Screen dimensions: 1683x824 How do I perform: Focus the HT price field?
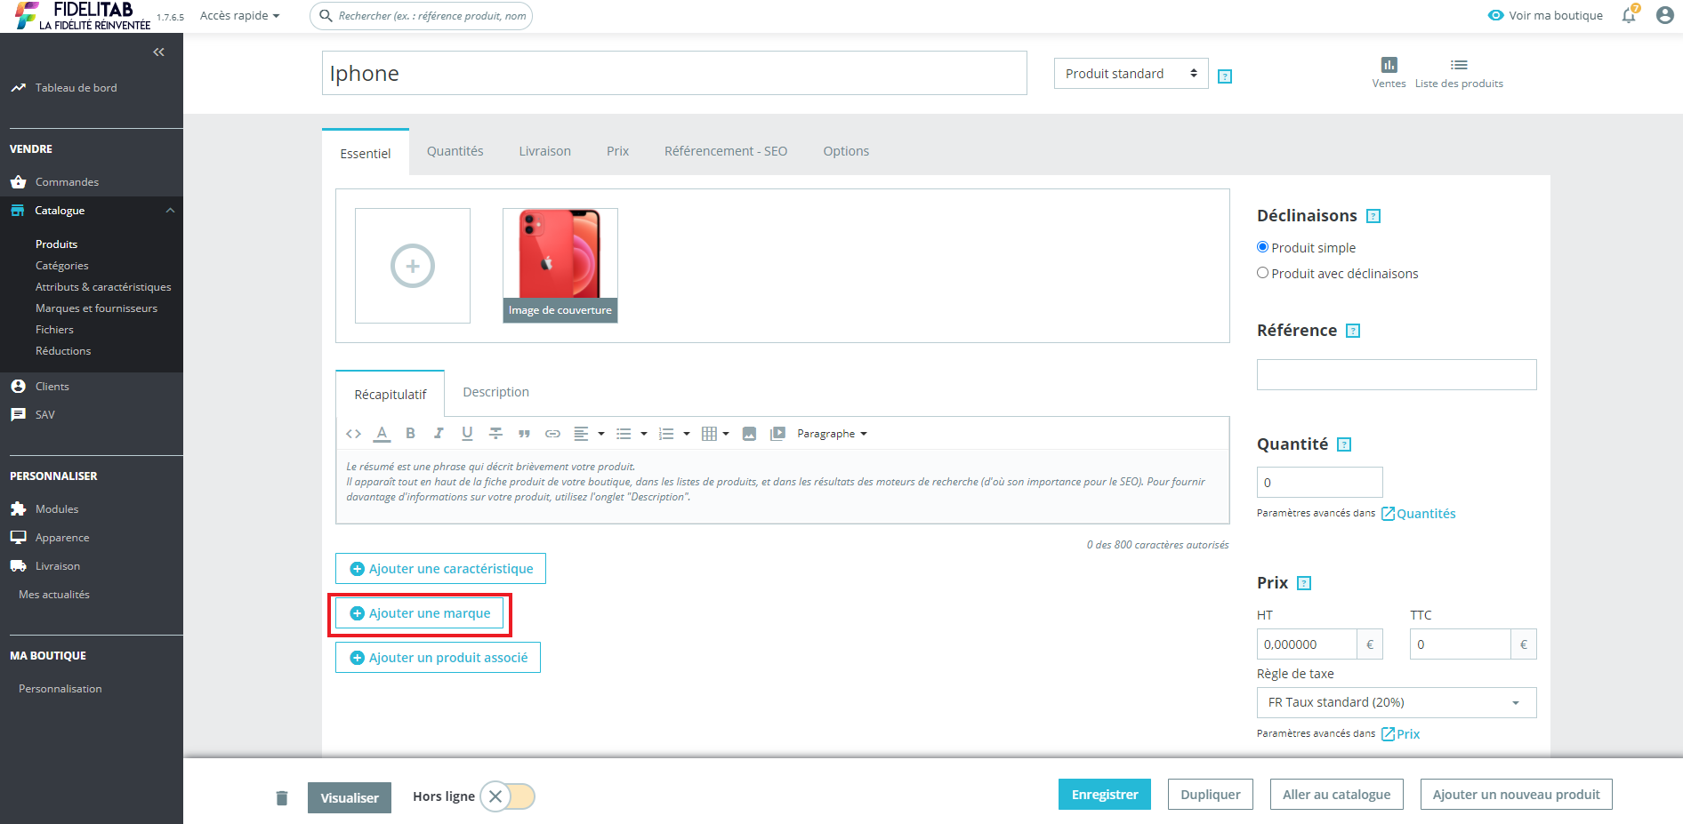pyautogui.click(x=1307, y=644)
